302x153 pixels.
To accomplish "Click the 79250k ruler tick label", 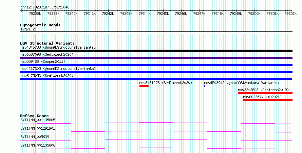I will (254, 14).
